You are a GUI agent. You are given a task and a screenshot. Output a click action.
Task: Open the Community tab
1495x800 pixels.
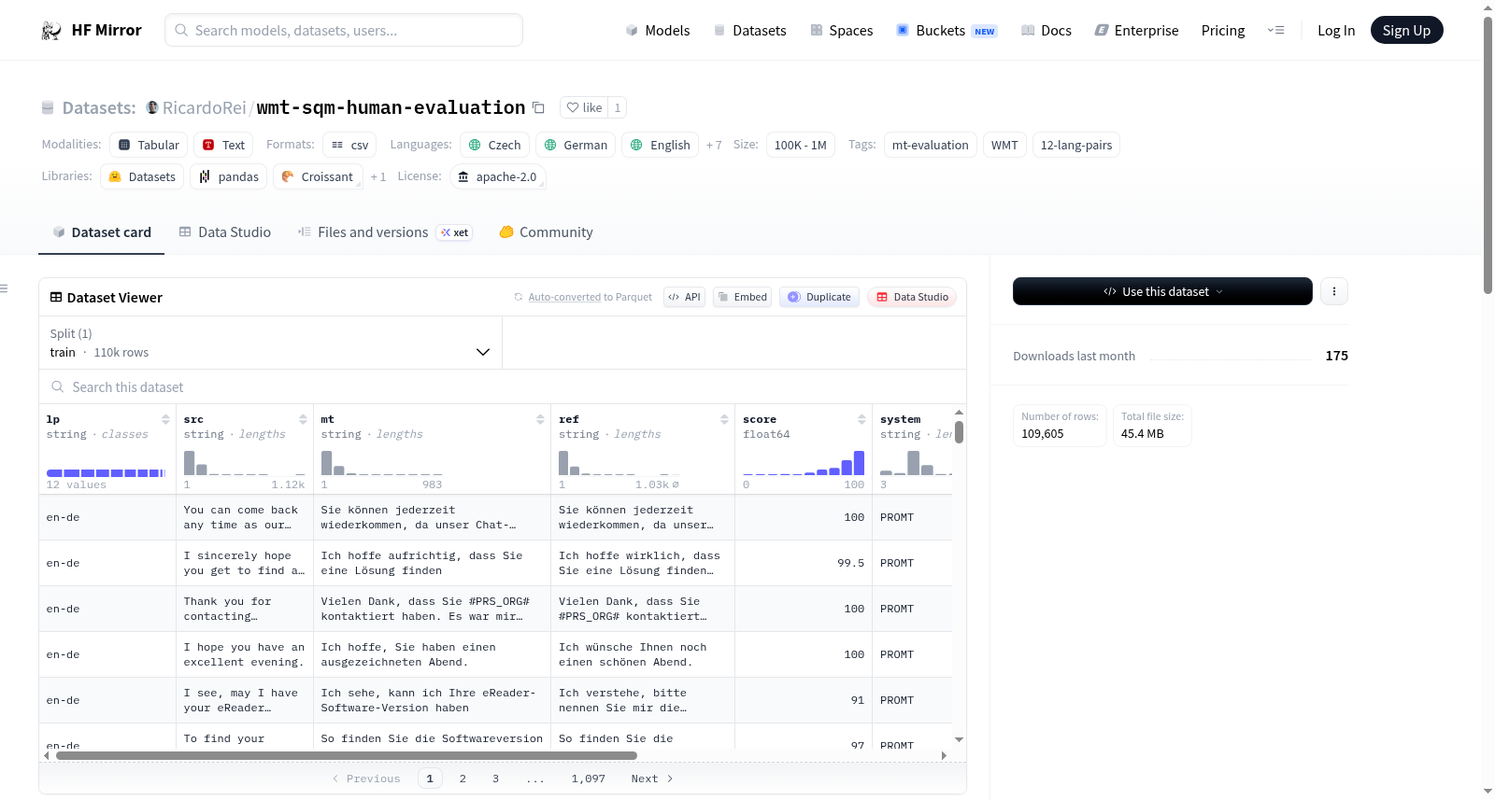point(546,232)
